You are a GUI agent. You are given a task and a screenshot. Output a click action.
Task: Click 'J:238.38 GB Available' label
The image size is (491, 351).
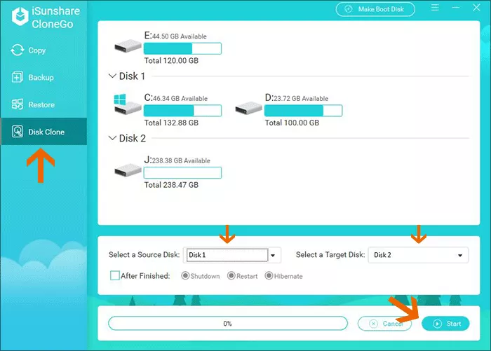[177, 160]
